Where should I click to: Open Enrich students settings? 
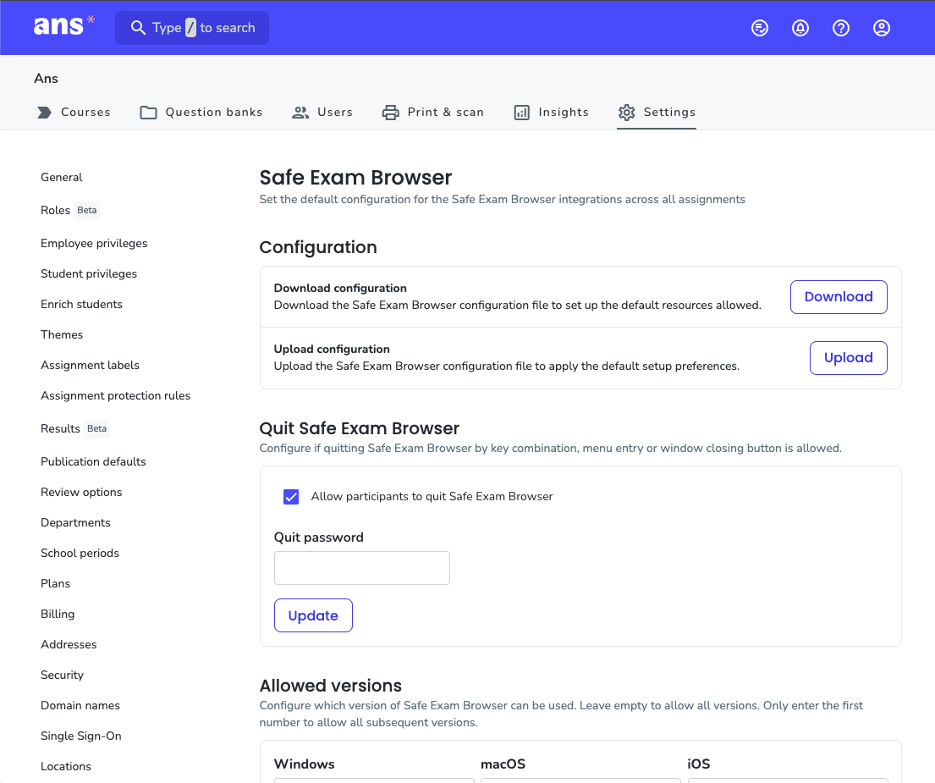81,304
